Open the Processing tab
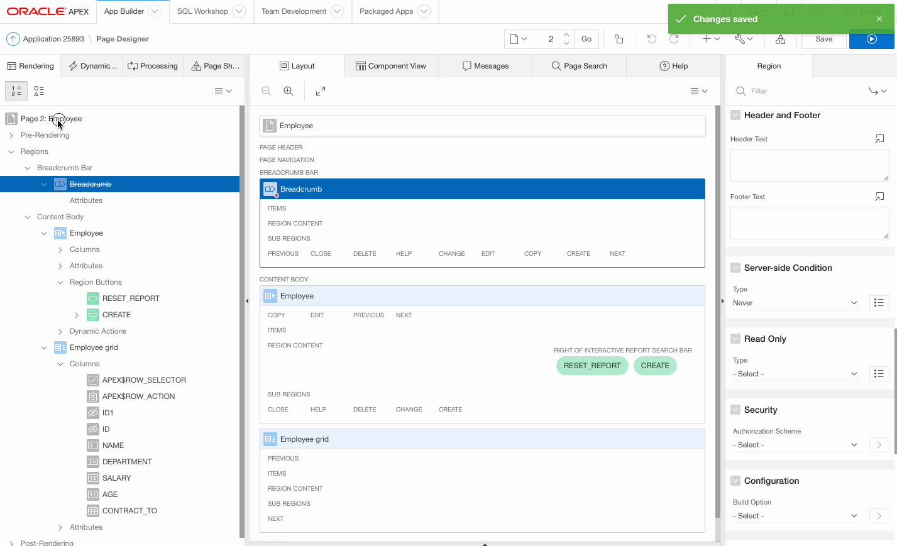 pos(153,66)
